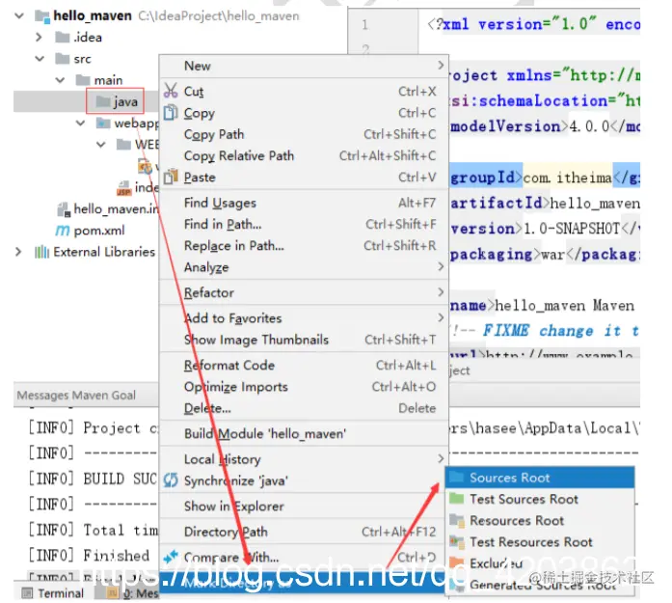Screen dimensions: 672x603
Task: Click the Excluded orange folder icon
Action: [x=457, y=562]
